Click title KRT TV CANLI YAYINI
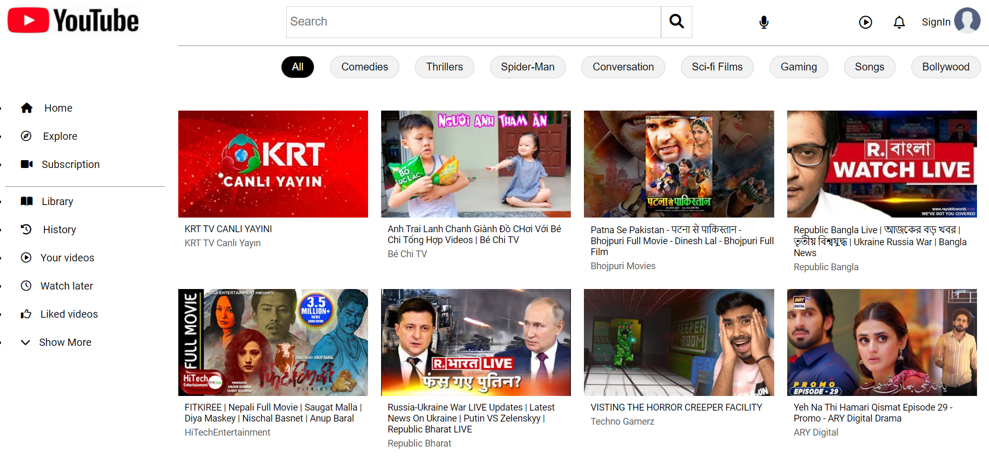 228,229
